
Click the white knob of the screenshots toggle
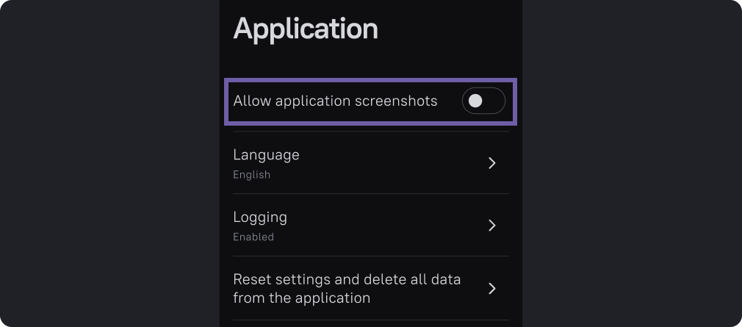coord(475,101)
